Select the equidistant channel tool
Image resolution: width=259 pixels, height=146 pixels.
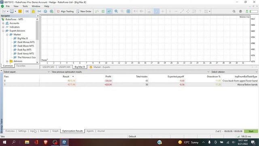tap(188, 11)
